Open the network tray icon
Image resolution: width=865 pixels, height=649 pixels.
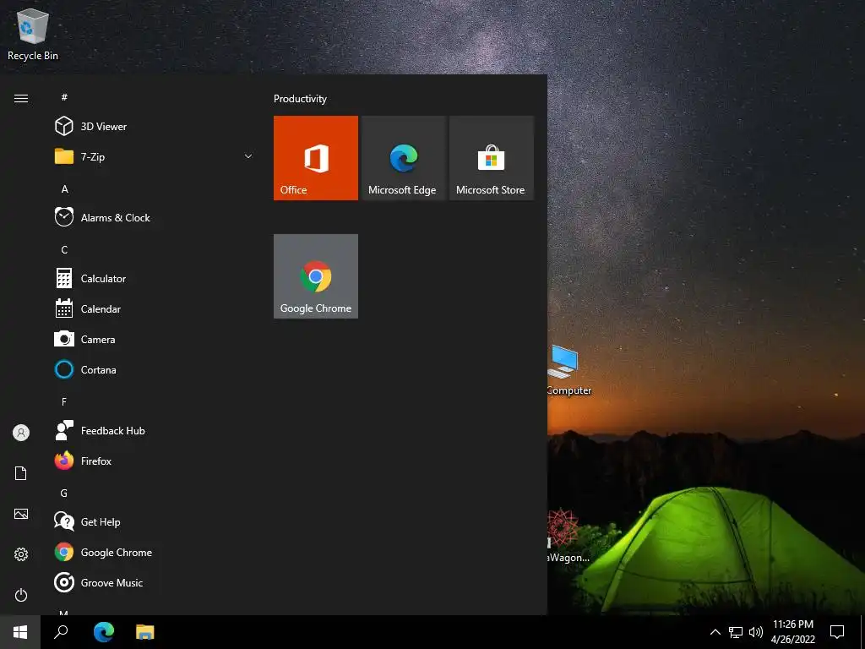736,632
